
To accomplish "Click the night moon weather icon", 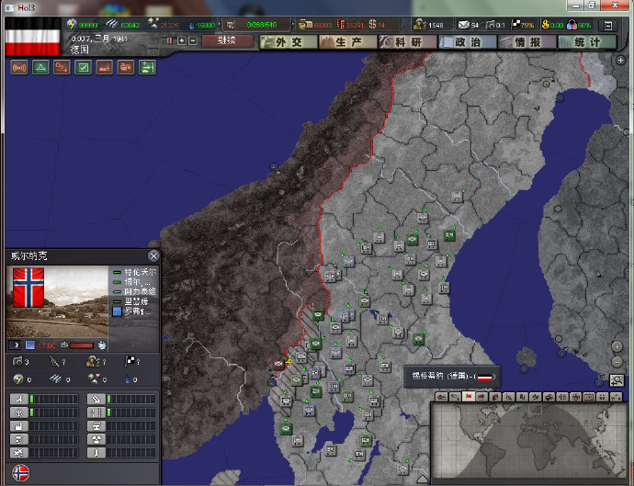I will pyautogui.click(x=15, y=345).
